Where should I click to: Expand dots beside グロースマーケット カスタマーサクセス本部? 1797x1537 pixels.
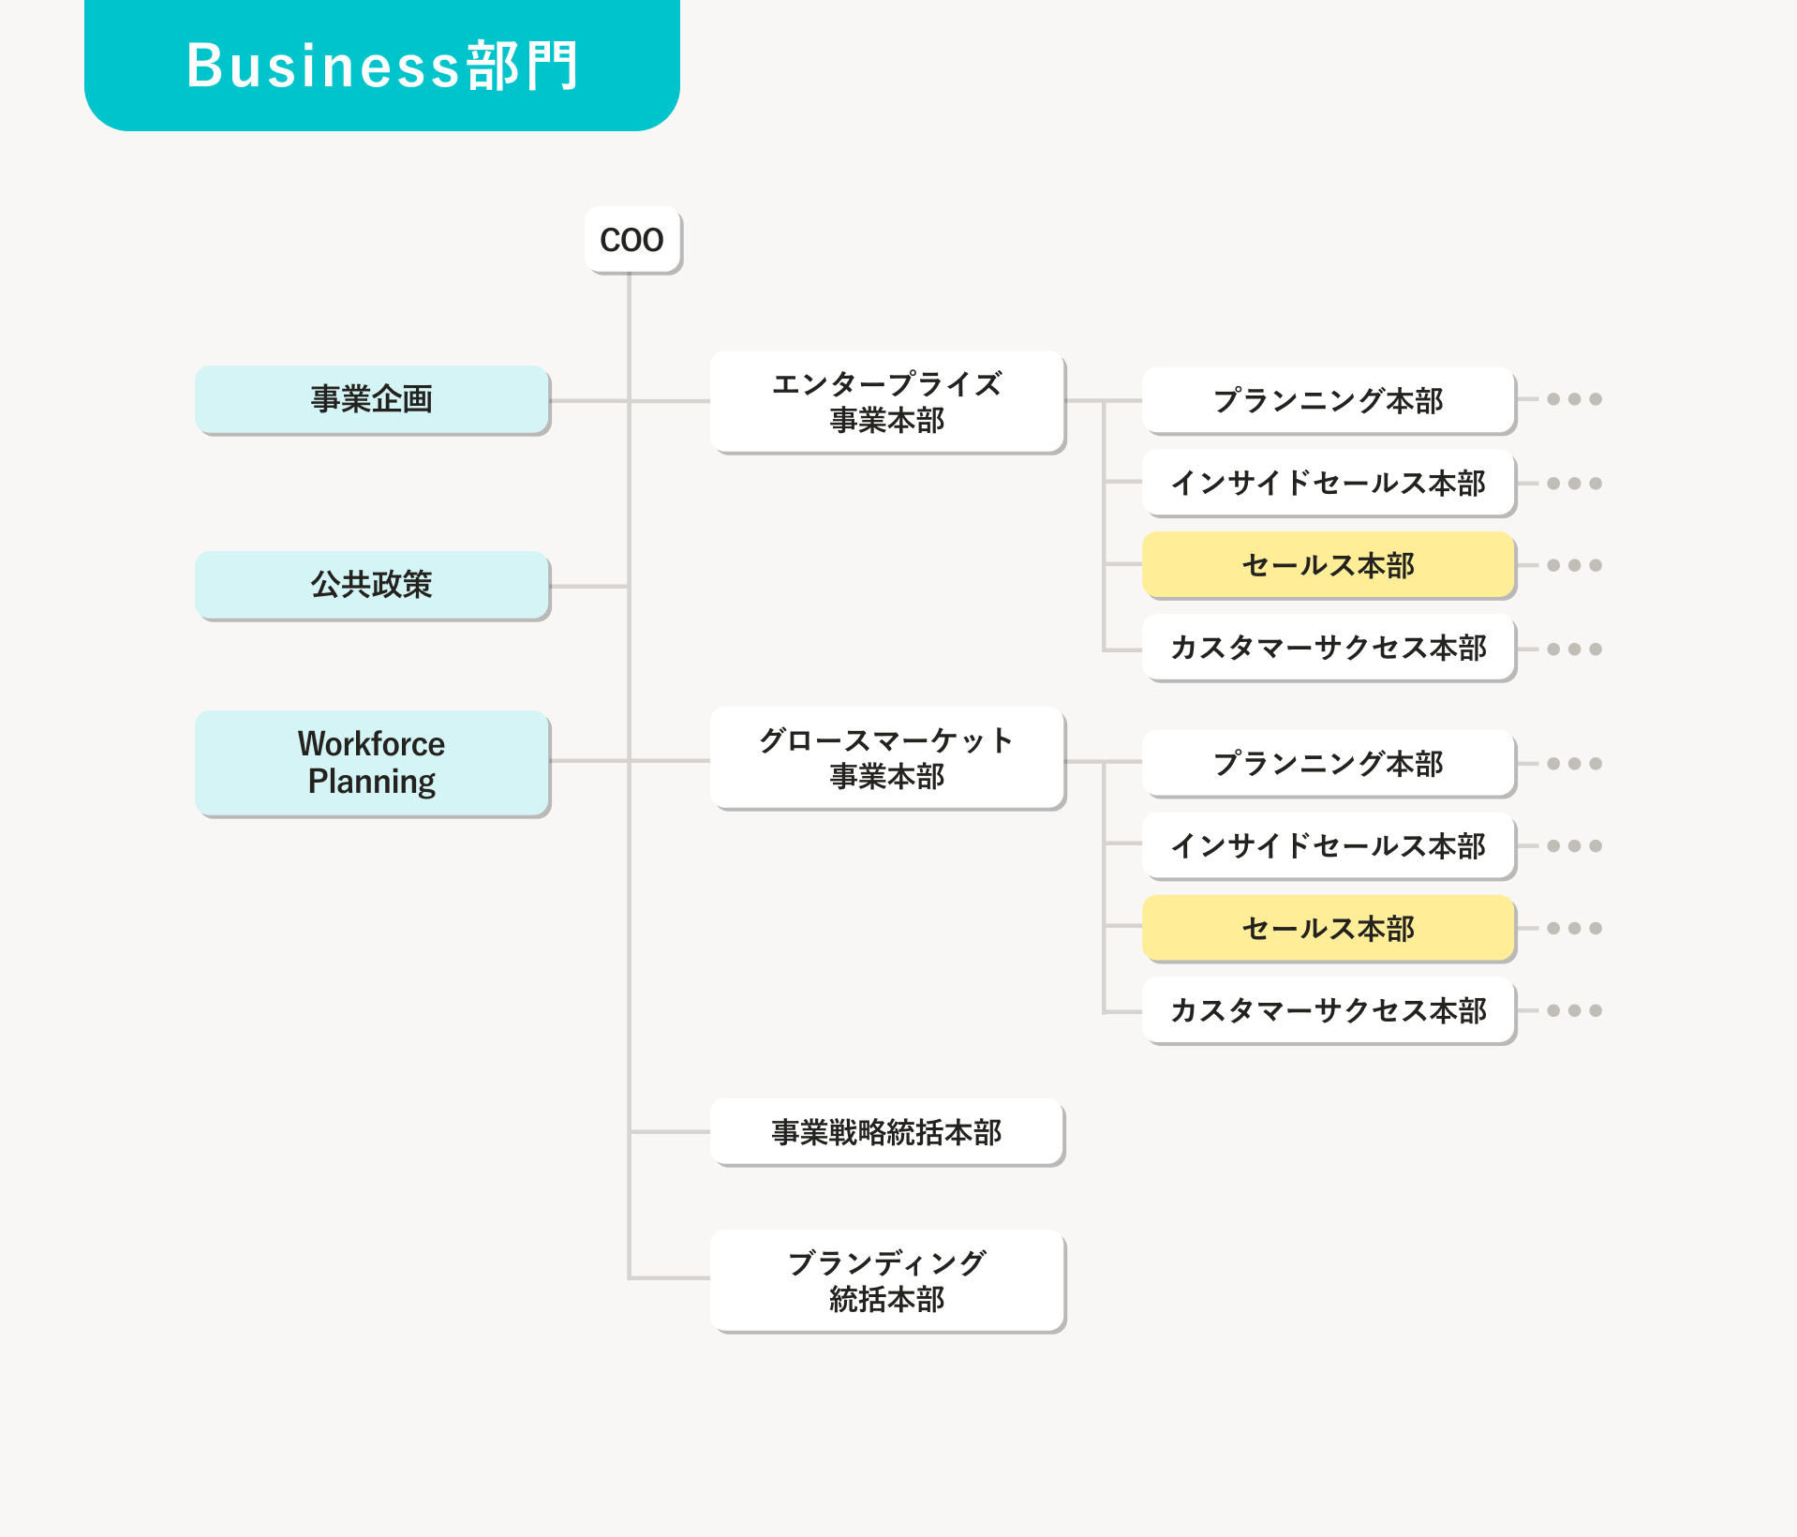pyautogui.click(x=1574, y=1010)
